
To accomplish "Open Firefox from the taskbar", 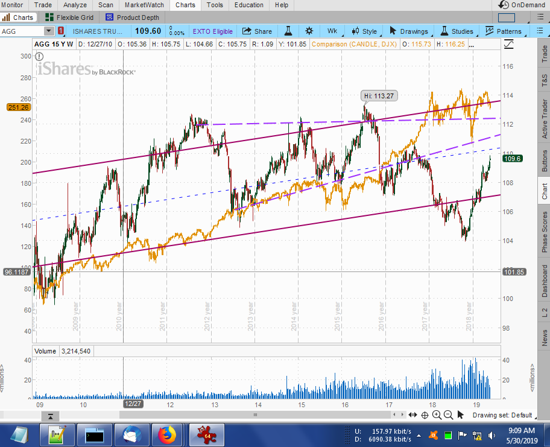I will [165, 434].
